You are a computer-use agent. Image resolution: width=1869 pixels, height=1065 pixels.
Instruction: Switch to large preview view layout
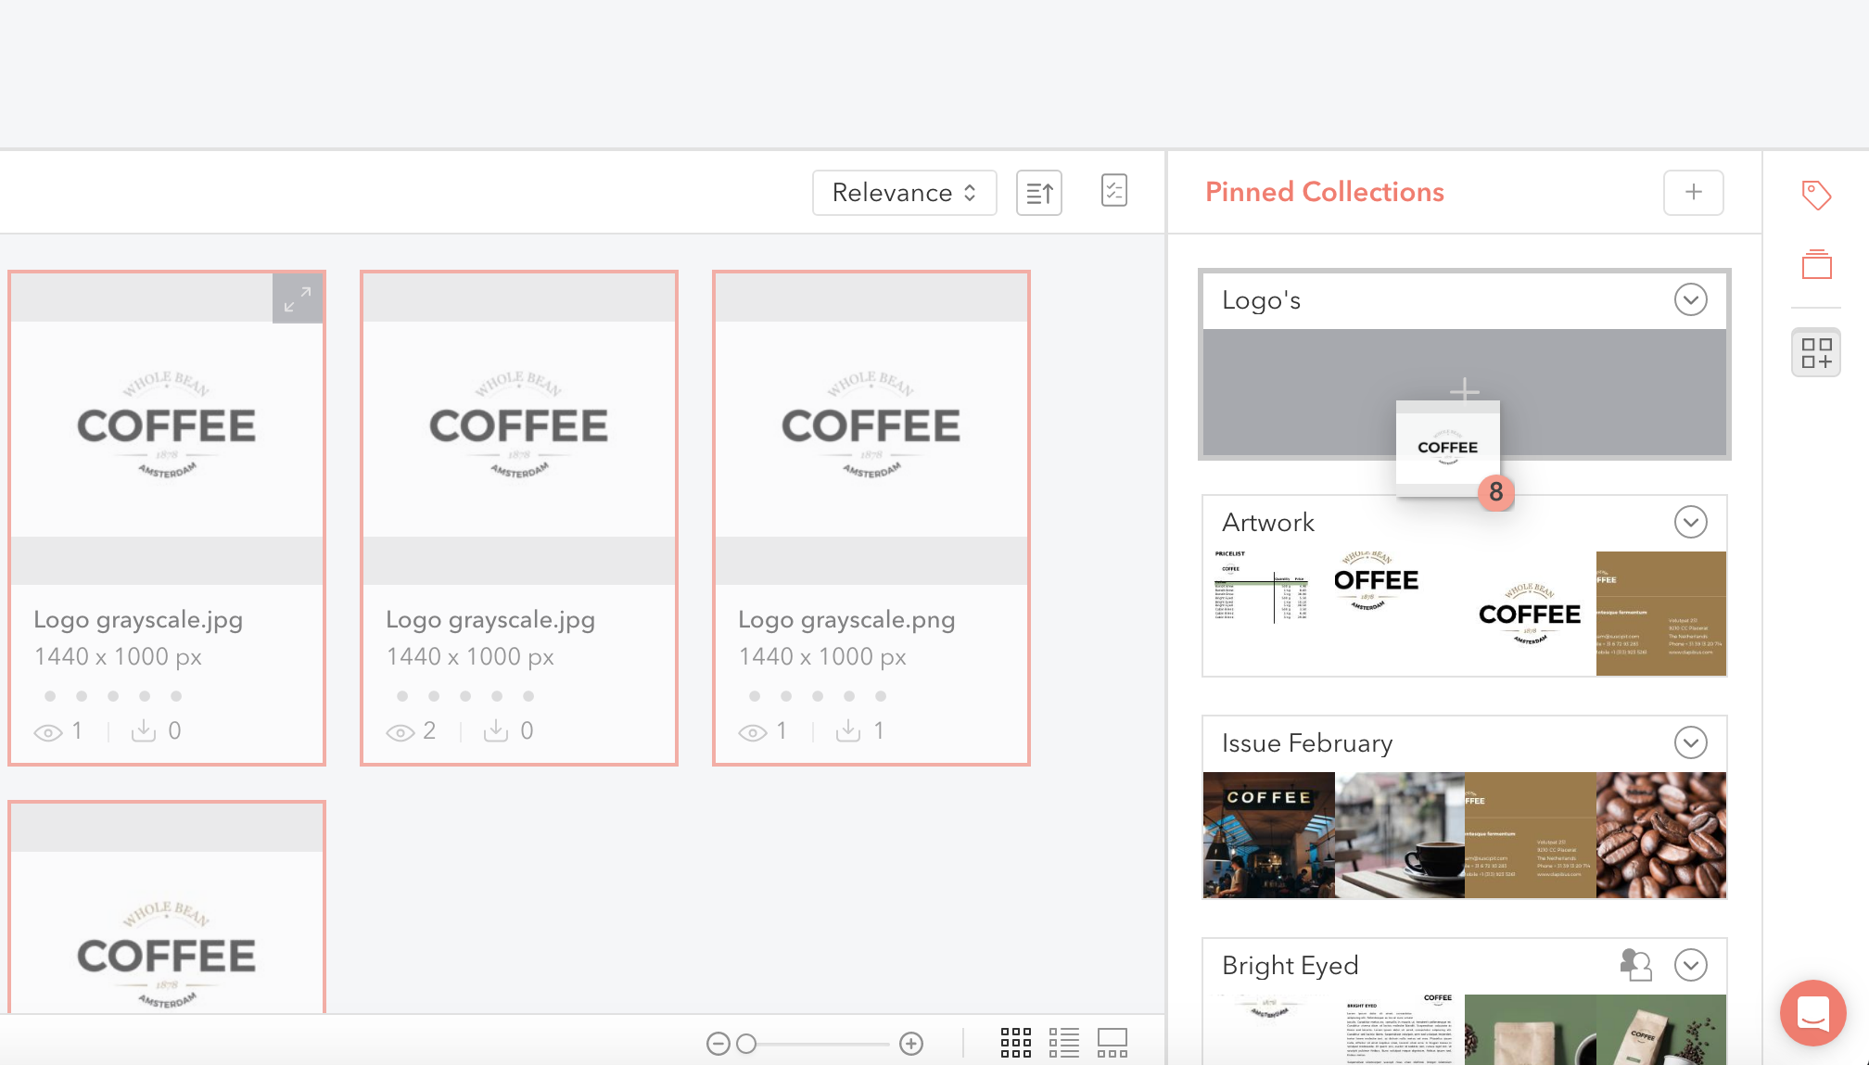point(1112,1043)
